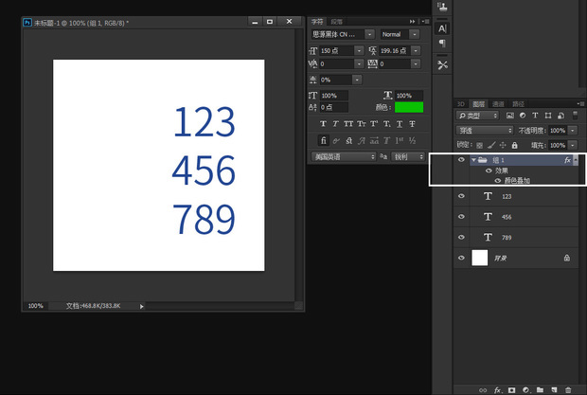This screenshot has width=587, height=395.
Task: Toggle visibility of the 背景 layer
Action: click(x=461, y=257)
